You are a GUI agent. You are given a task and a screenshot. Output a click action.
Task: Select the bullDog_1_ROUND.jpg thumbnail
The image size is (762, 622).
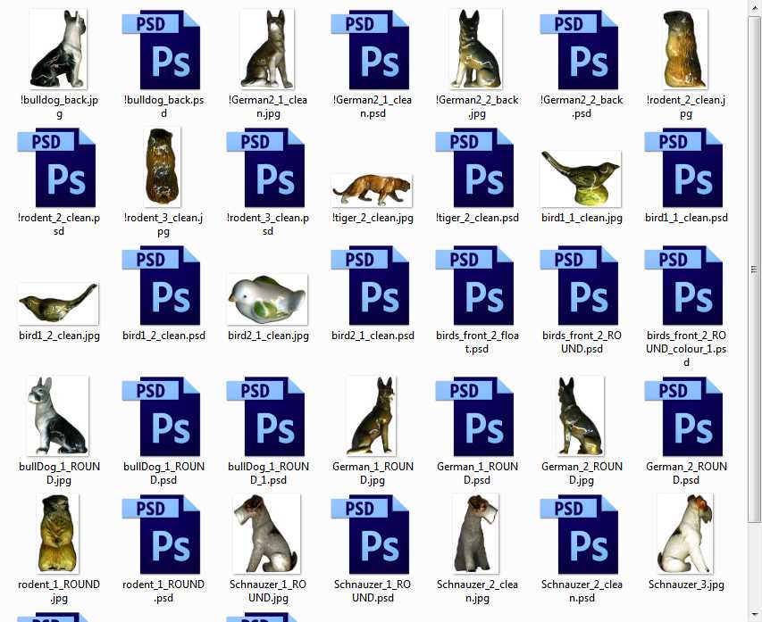click(59, 416)
